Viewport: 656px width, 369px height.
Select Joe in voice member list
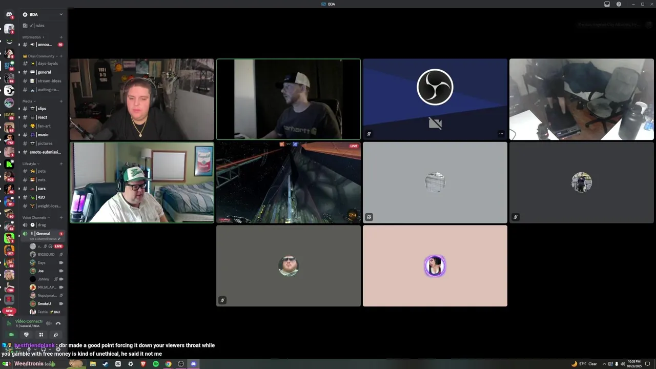point(46,271)
